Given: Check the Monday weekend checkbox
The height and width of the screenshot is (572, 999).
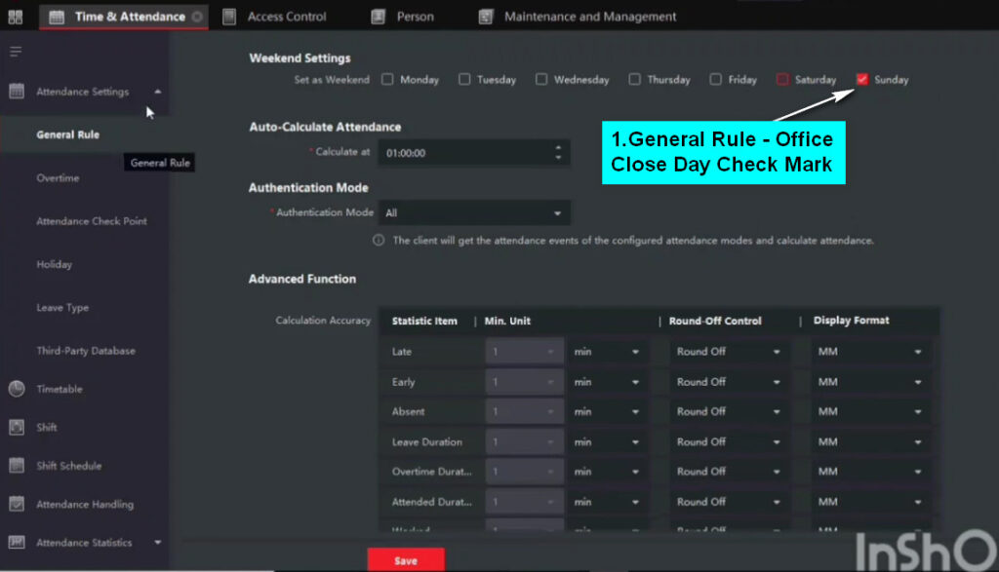Looking at the screenshot, I should [387, 80].
